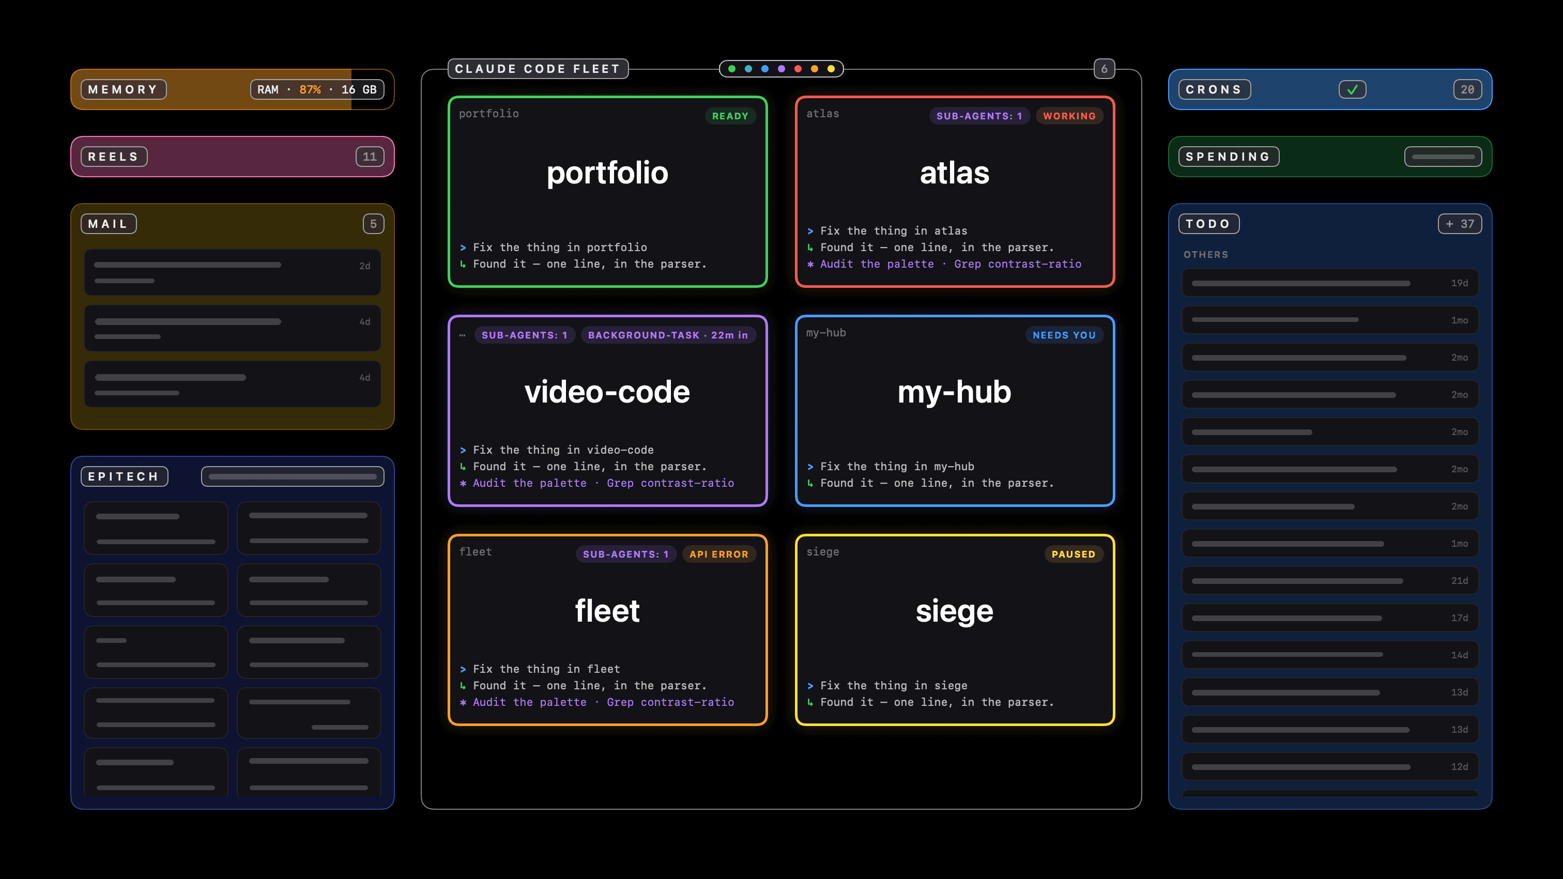
Task: Select the yellow status dot in fleet header
Action: click(831, 69)
